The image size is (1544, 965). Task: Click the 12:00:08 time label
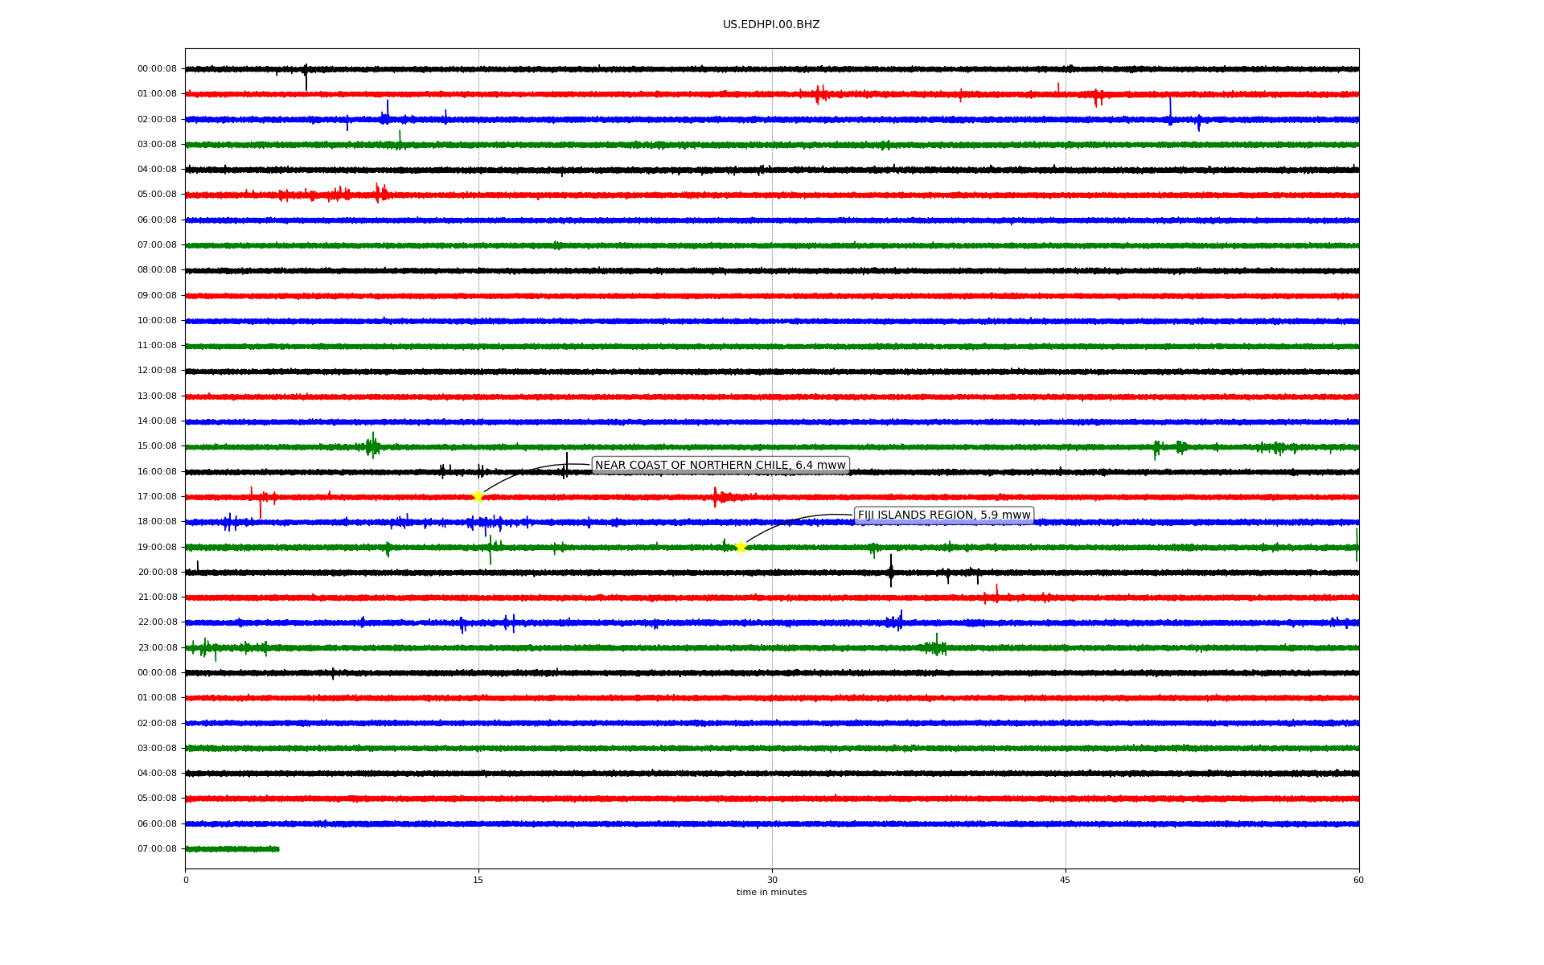click(157, 371)
